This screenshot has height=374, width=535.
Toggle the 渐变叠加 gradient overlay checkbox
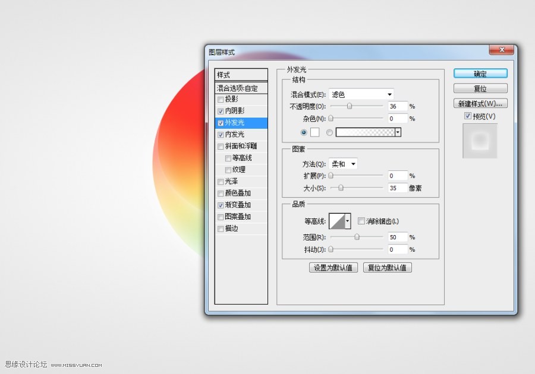point(221,205)
